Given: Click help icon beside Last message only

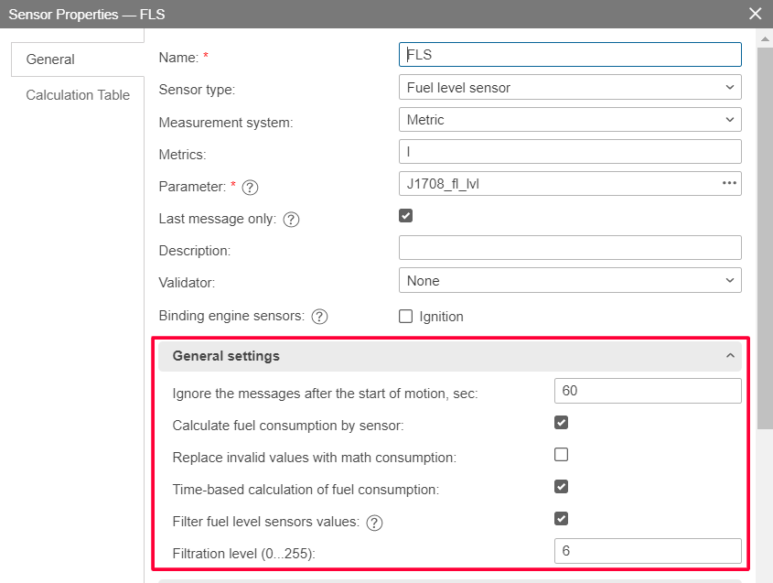Looking at the screenshot, I should coord(292,220).
